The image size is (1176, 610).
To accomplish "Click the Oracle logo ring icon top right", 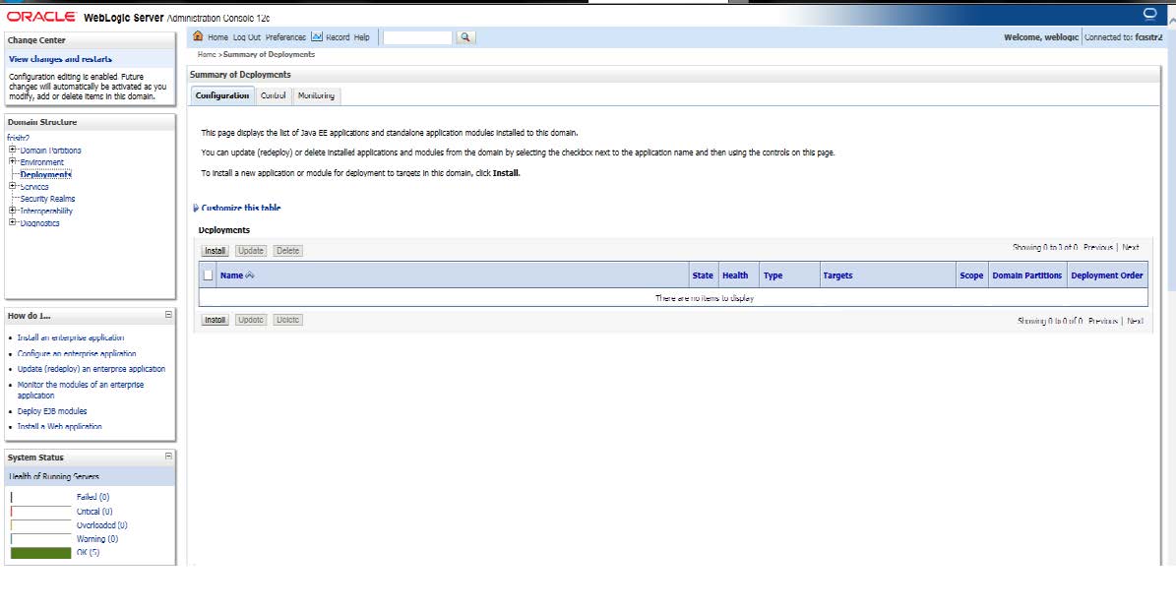I will (x=1149, y=14).
